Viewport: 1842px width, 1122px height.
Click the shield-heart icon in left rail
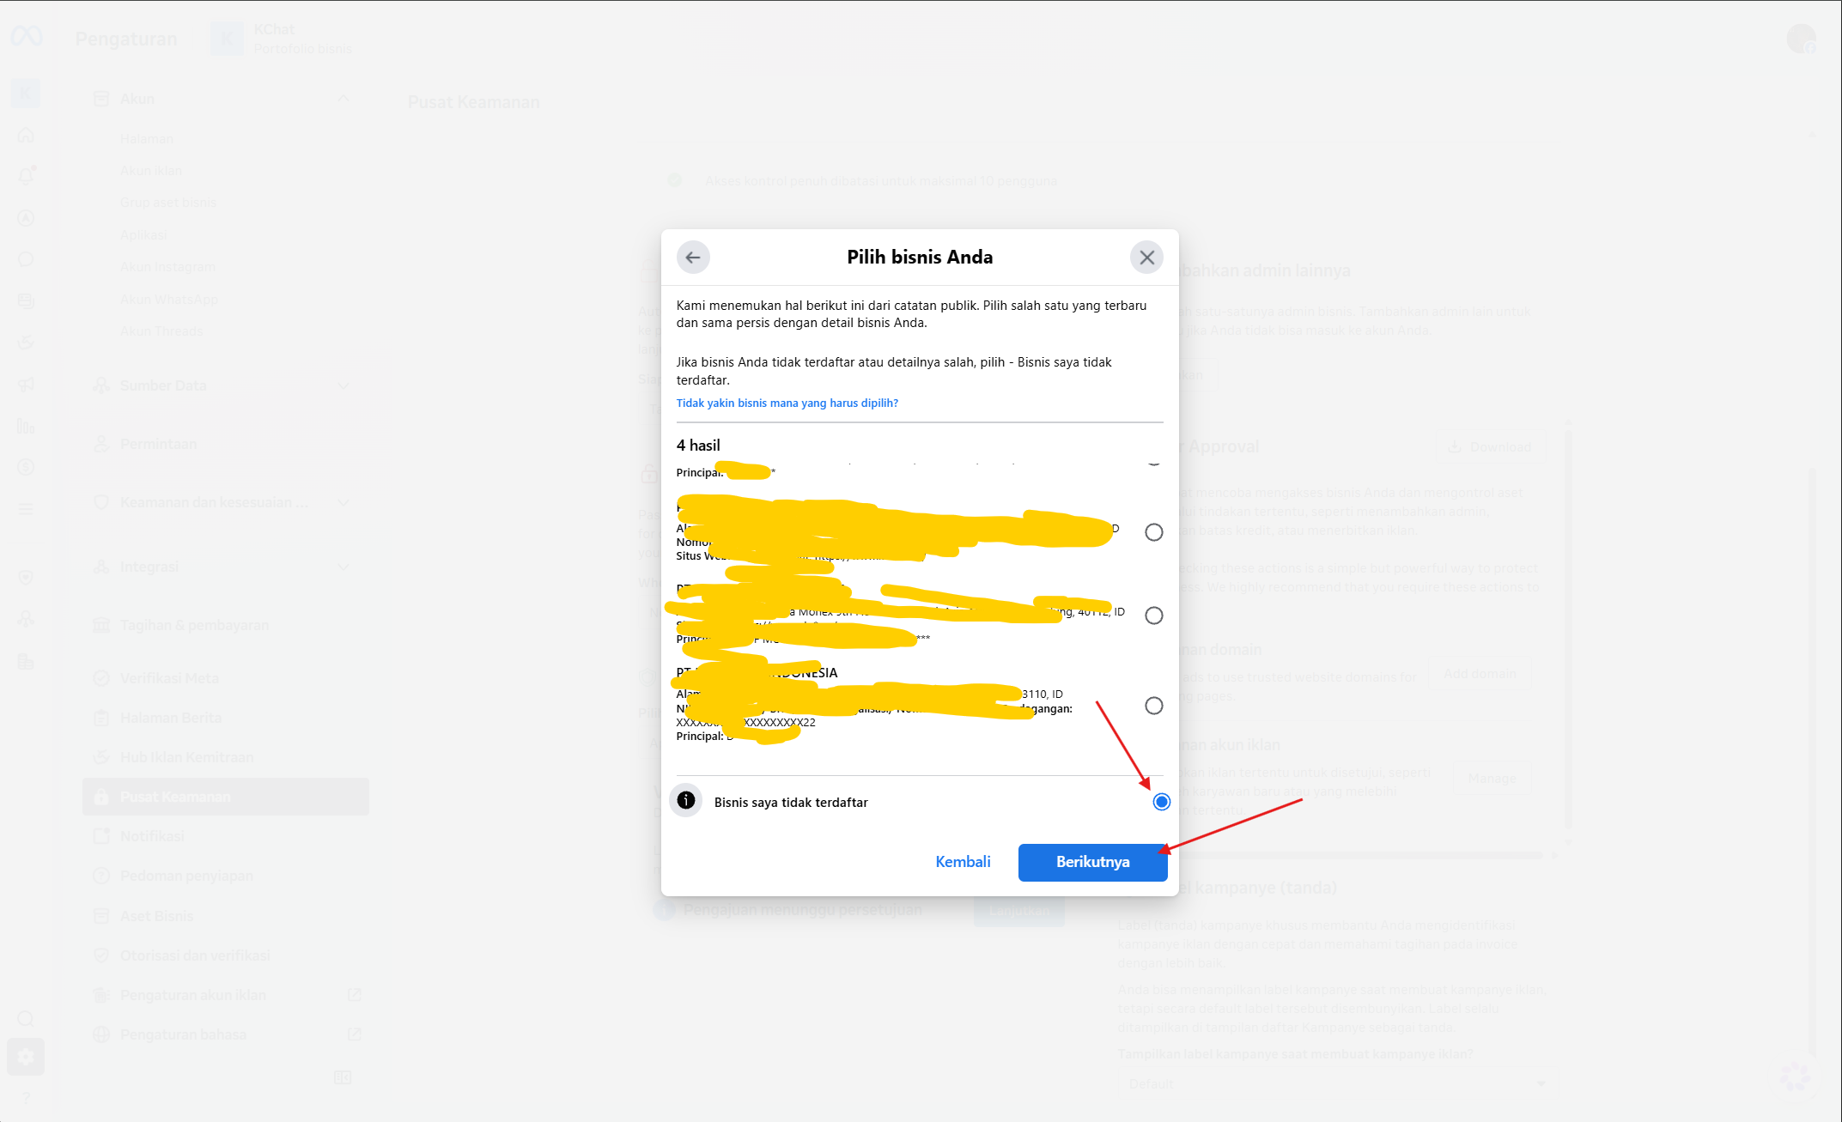pyautogui.click(x=26, y=578)
